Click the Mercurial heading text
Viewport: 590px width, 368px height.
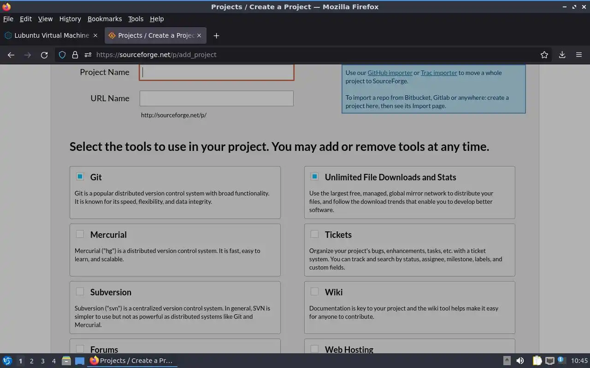(x=108, y=235)
